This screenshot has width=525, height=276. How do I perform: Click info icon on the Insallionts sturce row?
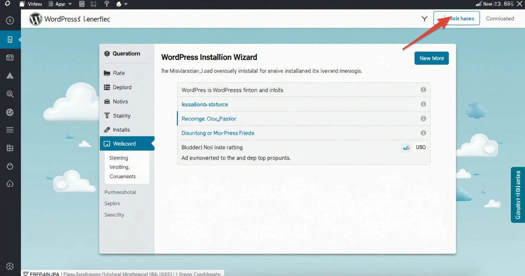pyautogui.click(x=423, y=104)
